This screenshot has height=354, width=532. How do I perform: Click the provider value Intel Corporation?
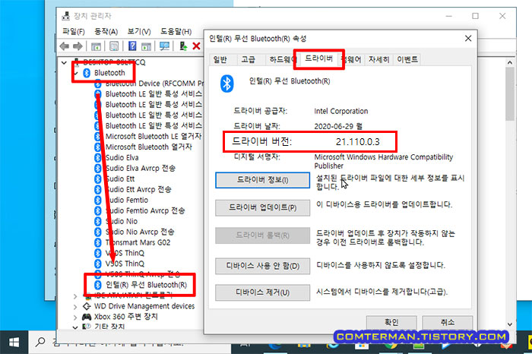coord(341,111)
